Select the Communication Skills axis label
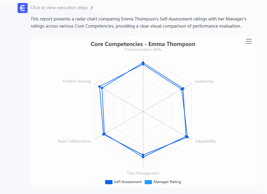Viewport: 267px width, 194px height. pos(143,50)
